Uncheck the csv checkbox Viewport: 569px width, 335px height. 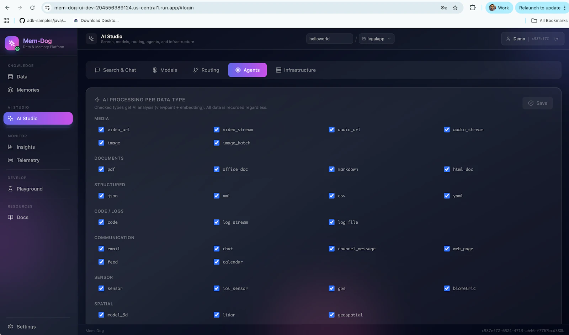point(332,196)
